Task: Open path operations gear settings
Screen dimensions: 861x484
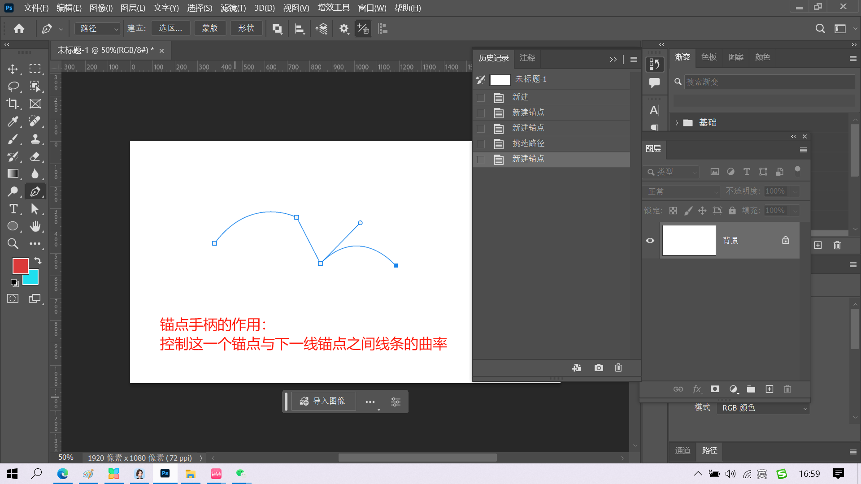Action: (344, 29)
